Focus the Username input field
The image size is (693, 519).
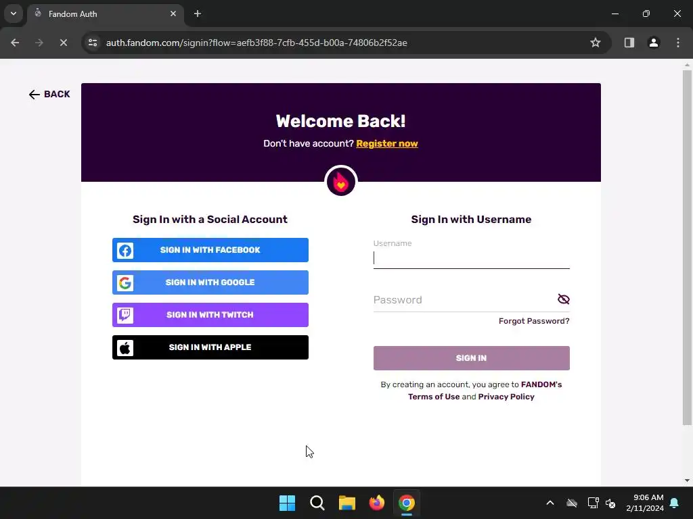[472, 258]
